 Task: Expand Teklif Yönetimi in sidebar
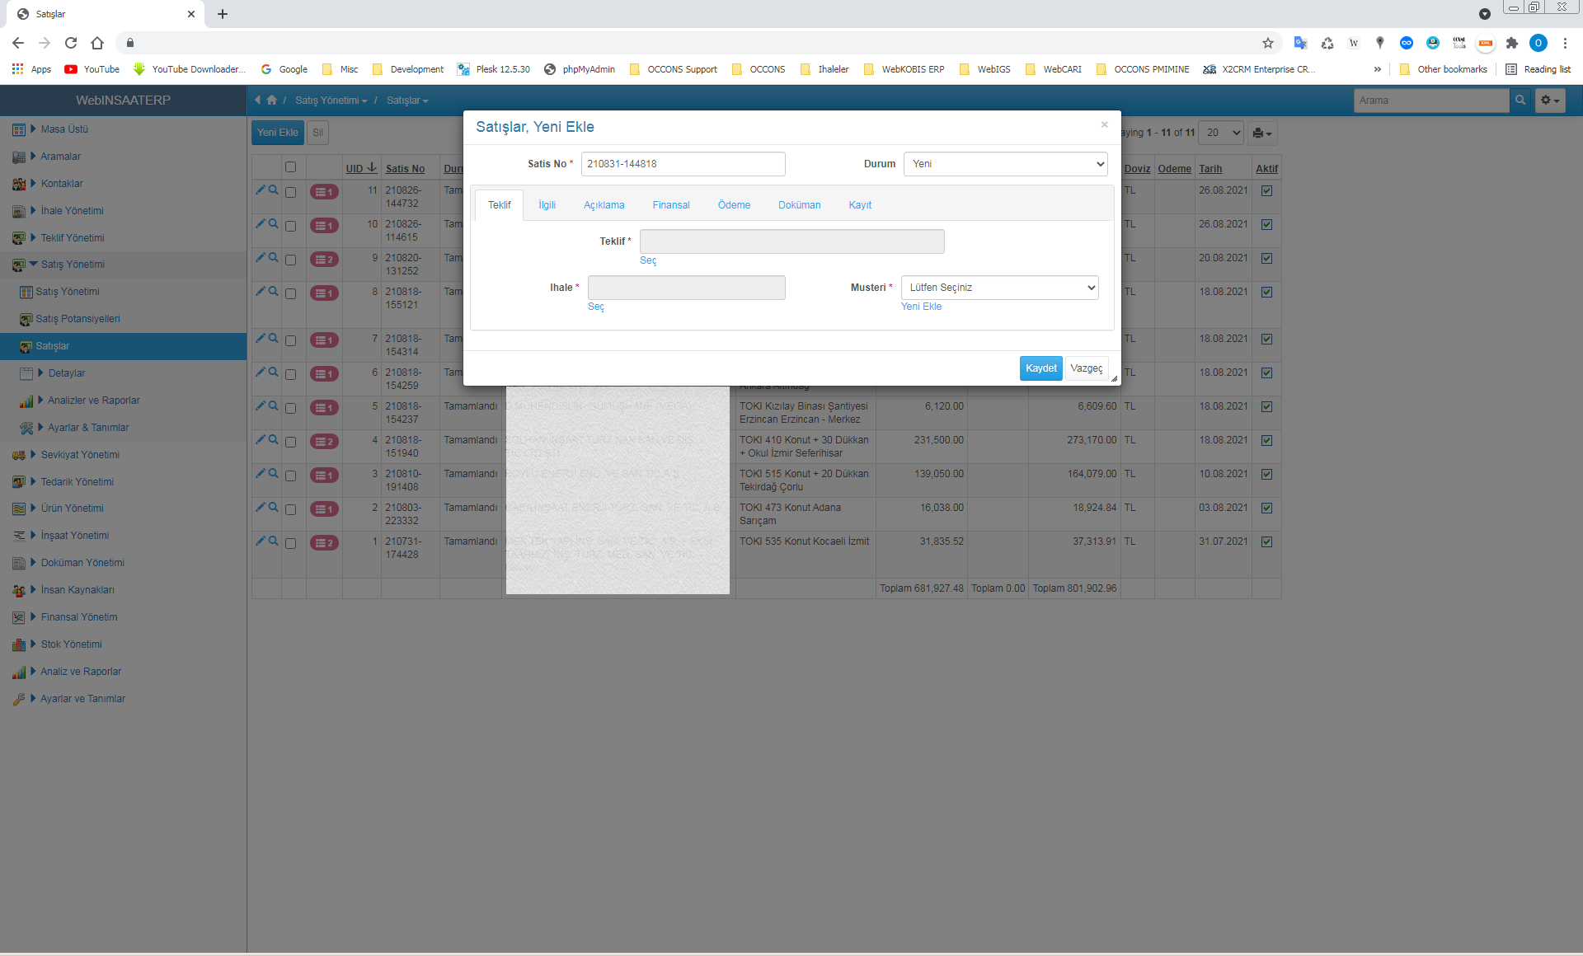34,238
